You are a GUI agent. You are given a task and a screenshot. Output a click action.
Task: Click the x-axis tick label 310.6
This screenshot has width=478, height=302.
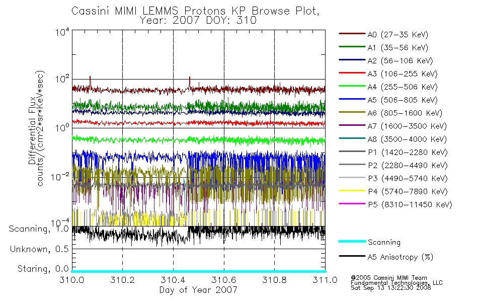(224, 280)
